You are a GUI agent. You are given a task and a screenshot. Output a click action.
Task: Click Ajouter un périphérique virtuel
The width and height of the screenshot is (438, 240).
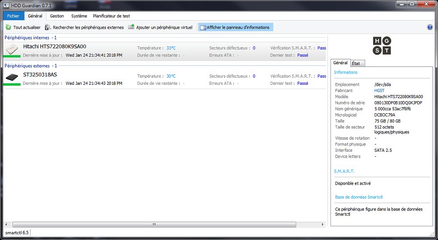pos(164,27)
